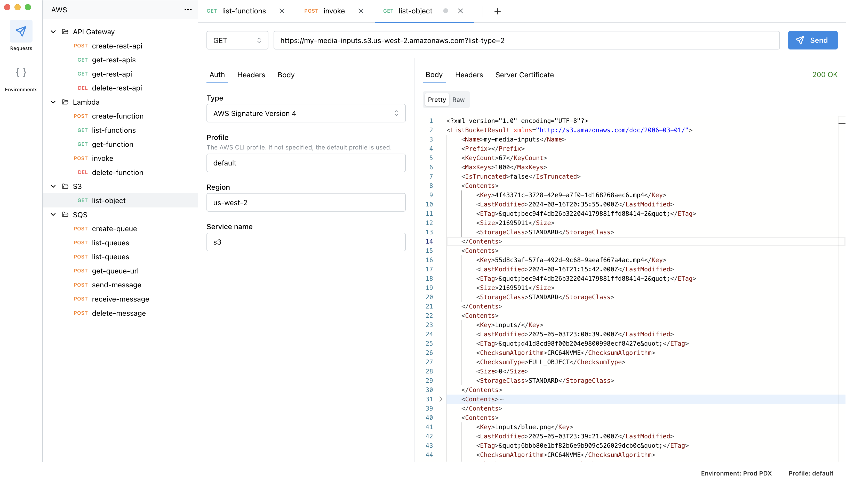
Task: Click the S3 folder icon
Action: (x=65, y=186)
